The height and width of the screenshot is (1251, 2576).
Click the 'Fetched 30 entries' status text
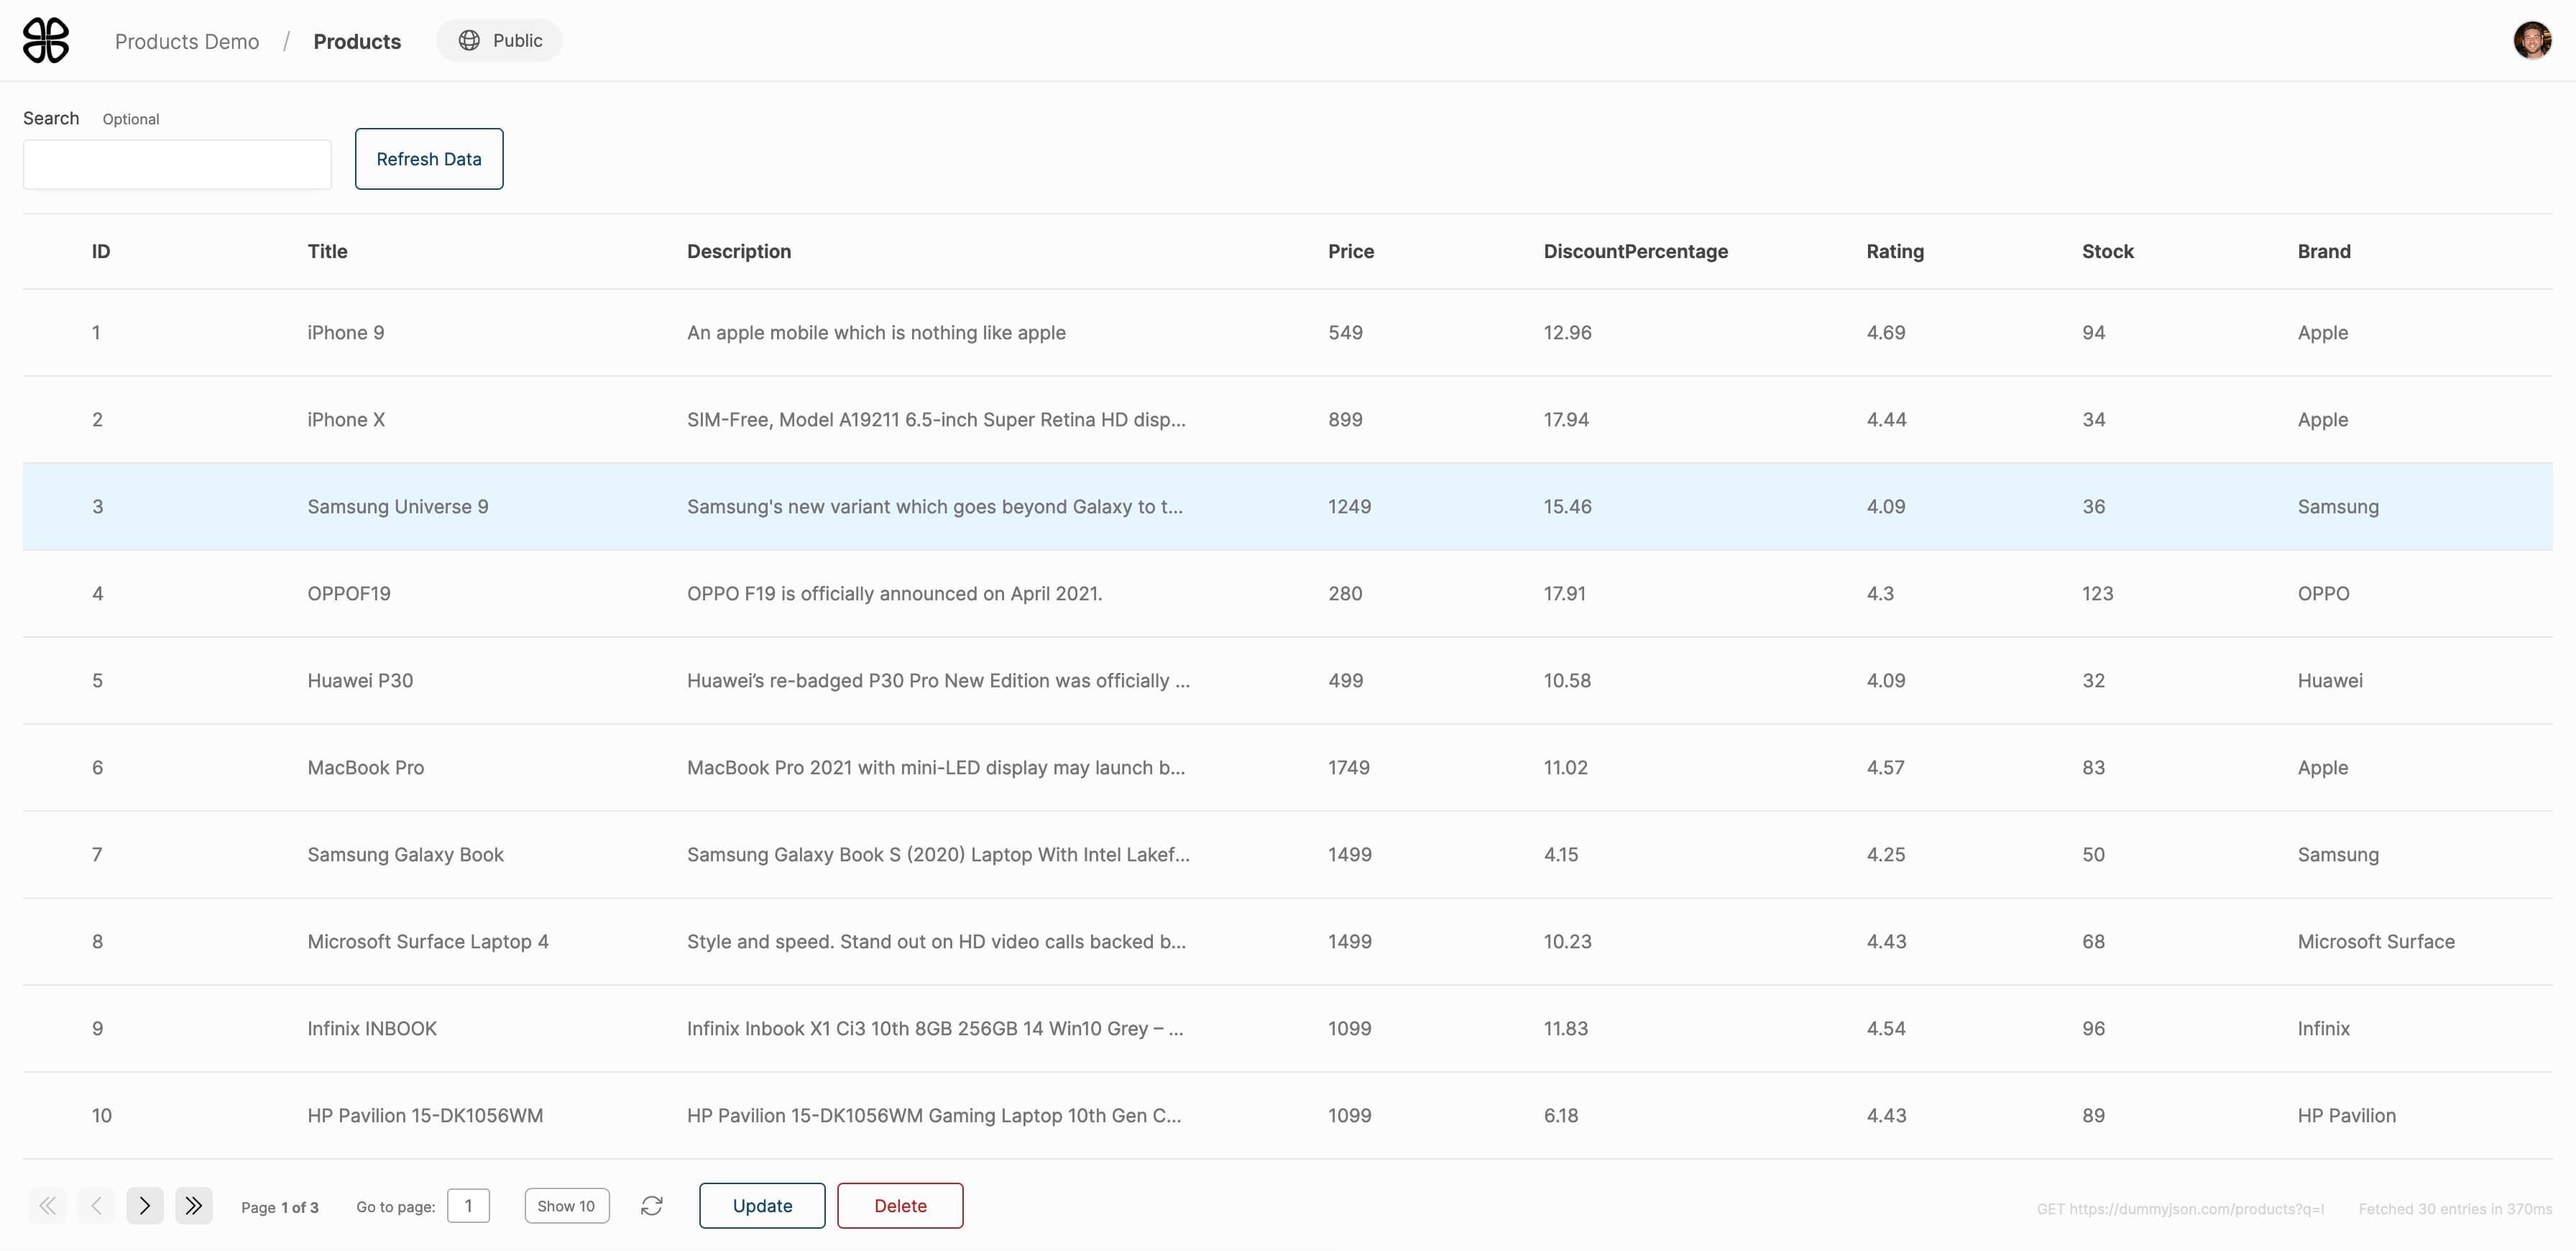click(2455, 1209)
